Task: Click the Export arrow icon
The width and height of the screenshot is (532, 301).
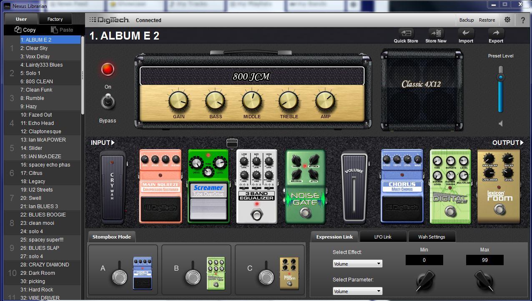Action: [x=496, y=33]
